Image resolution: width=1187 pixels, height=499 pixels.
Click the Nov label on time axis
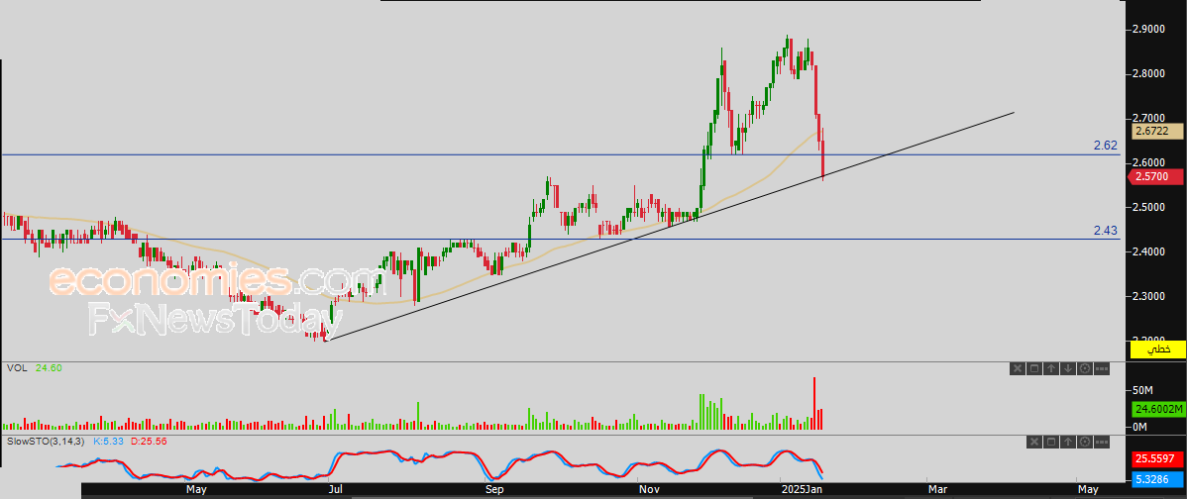coord(648,490)
